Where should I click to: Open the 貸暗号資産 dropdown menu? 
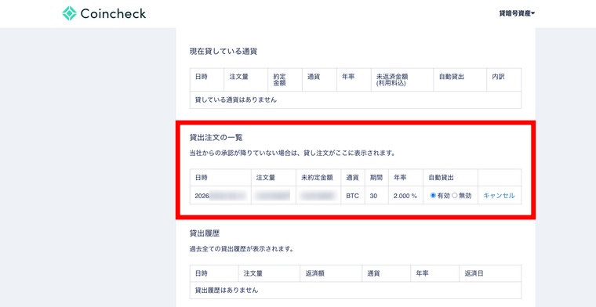click(517, 13)
